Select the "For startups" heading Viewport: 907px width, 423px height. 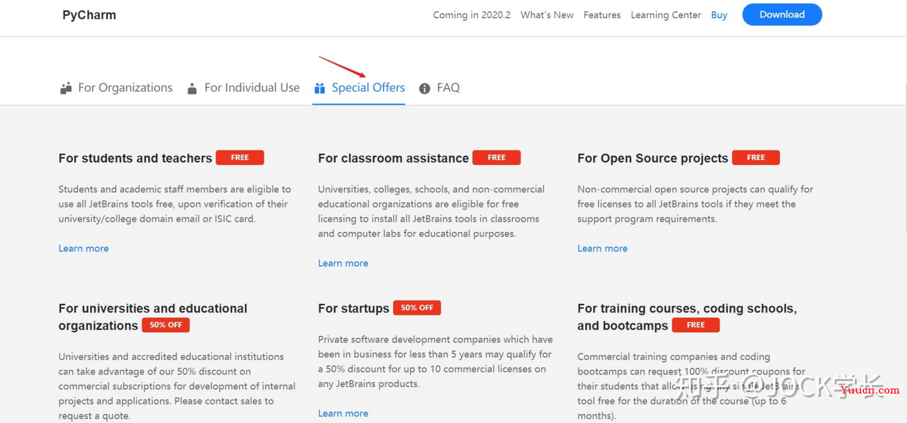coord(354,309)
